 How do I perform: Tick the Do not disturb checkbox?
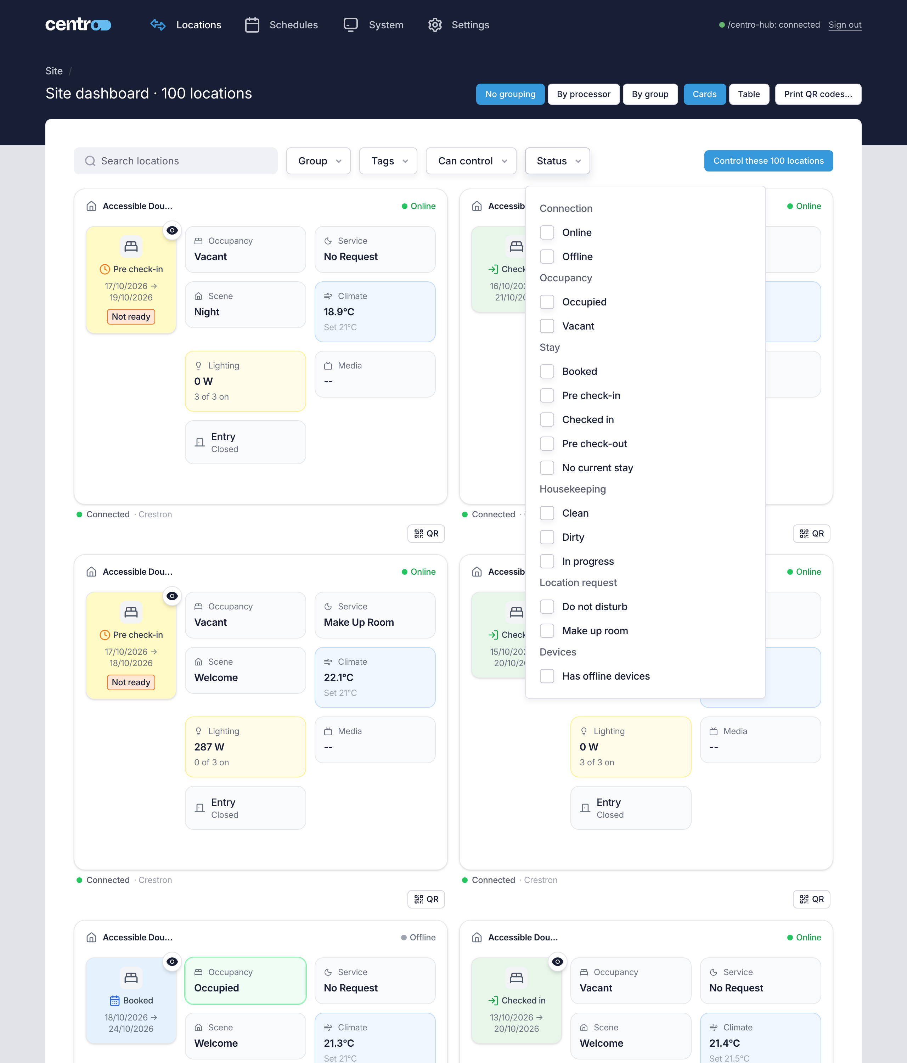[547, 607]
